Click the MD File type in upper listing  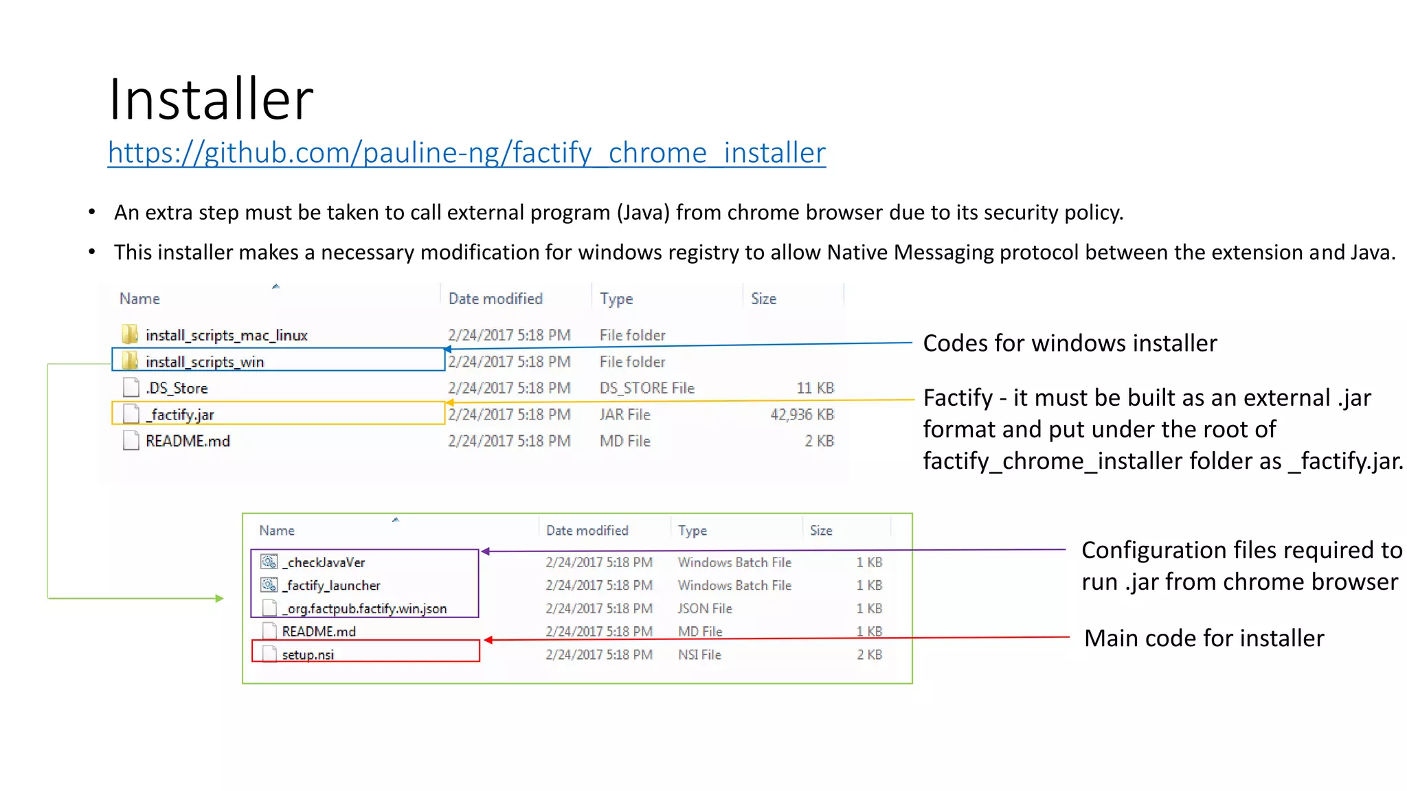coord(625,441)
